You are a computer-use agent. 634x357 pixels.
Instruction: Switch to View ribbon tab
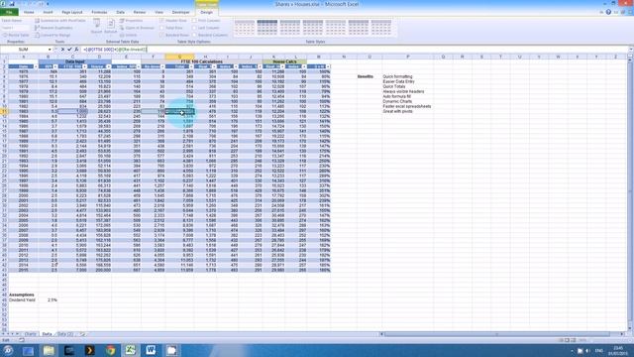[x=158, y=12]
